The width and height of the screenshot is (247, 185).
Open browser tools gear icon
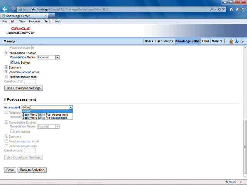pos(243,9)
